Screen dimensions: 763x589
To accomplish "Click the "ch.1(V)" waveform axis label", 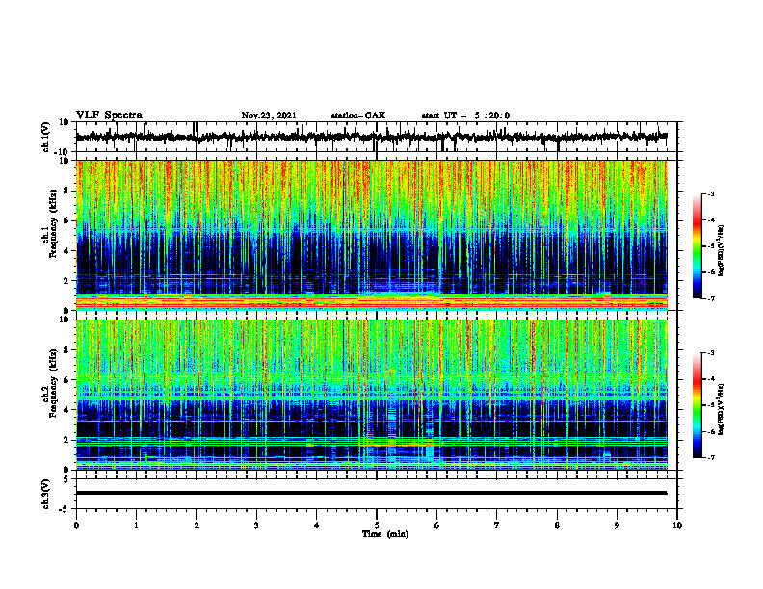I will (46, 137).
